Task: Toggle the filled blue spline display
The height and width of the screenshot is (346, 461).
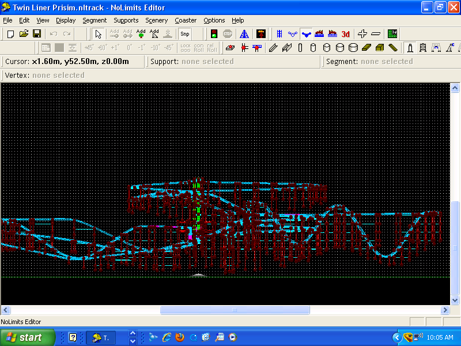Action: [306, 34]
